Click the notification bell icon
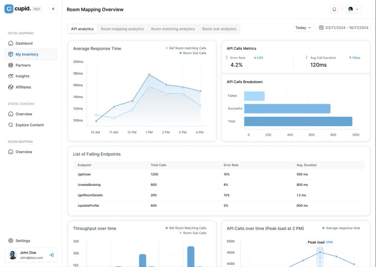Screen dimensions: 376x267 coord(335,9)
